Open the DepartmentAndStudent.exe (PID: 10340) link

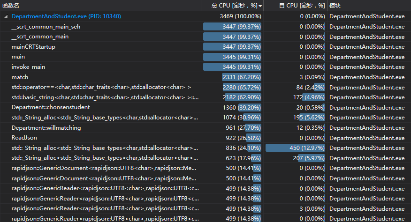pos(66,16)
